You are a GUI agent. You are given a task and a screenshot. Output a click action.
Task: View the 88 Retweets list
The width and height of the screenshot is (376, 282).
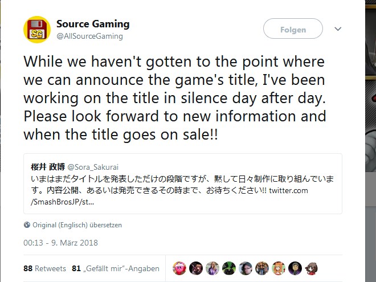tap(45, 268)
